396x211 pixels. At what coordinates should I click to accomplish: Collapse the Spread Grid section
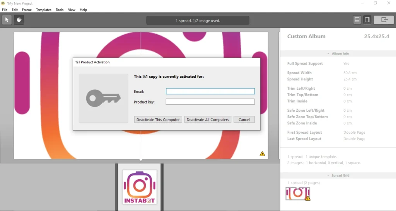[338, 175]
